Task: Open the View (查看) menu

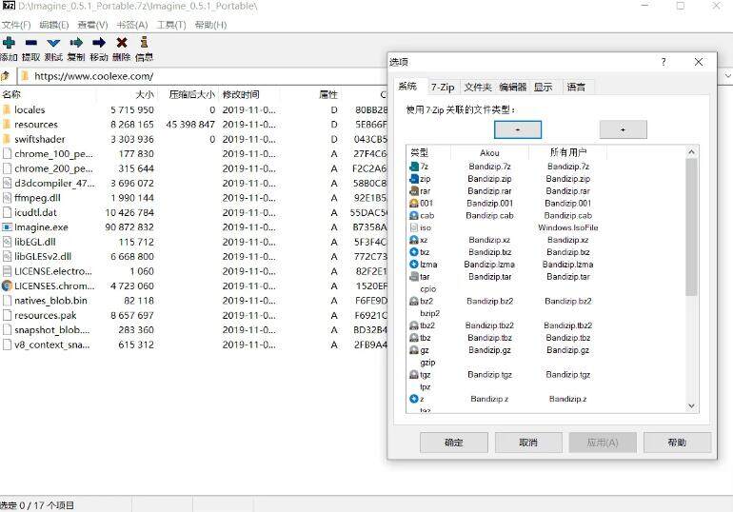Action: coord(92,25)
